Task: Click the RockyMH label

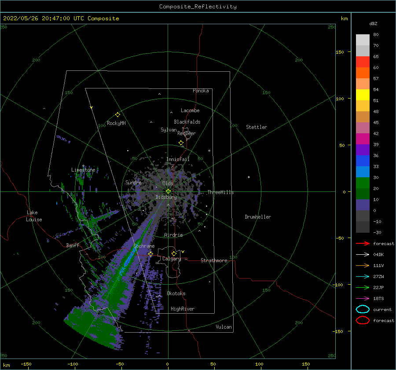Action: pyautogui.click(x=116, y=123)
